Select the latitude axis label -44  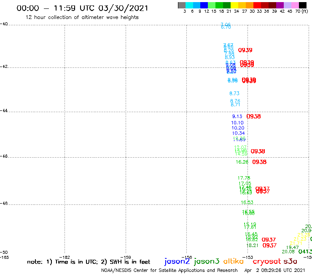point(4,110)
